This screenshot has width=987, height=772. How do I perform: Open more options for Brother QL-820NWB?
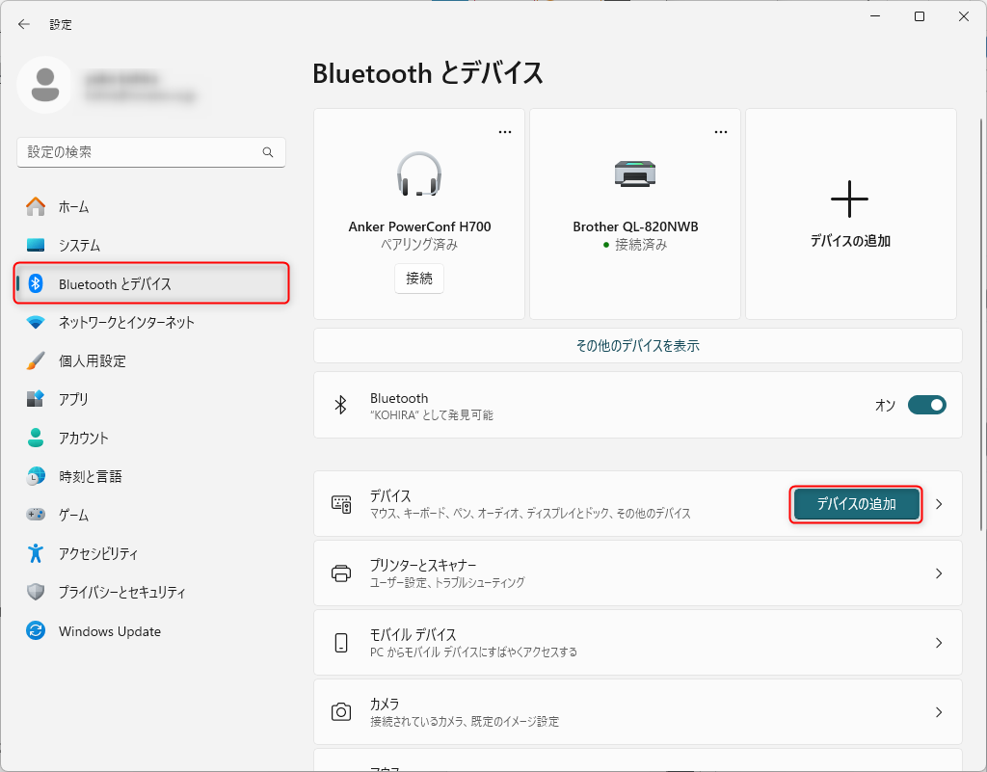coord(721,132)
